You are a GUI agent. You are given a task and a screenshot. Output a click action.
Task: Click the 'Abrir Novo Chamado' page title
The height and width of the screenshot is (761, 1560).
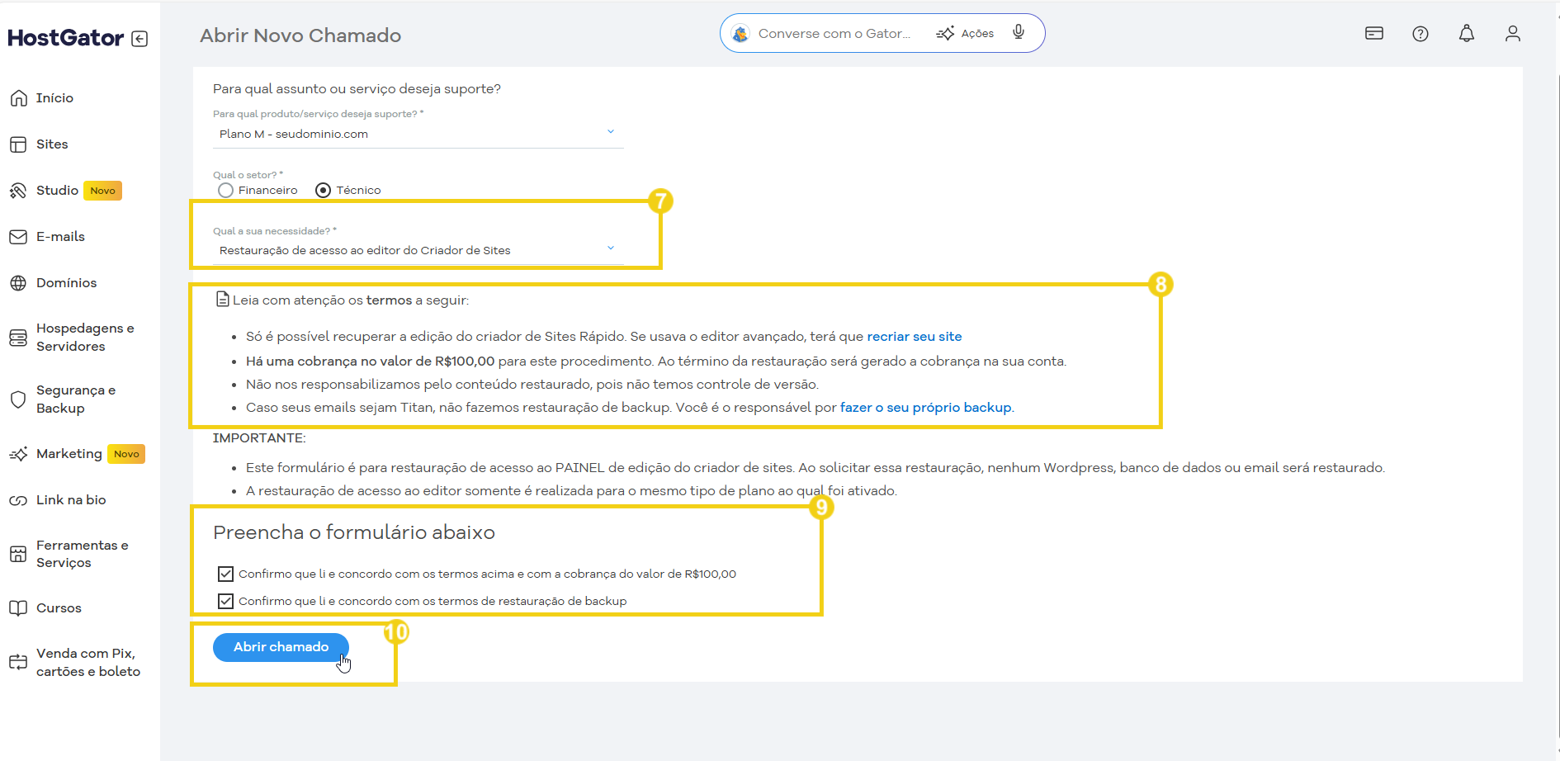point(300,35)
